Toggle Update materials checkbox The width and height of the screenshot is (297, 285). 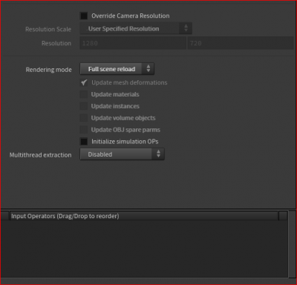point(84,94)
